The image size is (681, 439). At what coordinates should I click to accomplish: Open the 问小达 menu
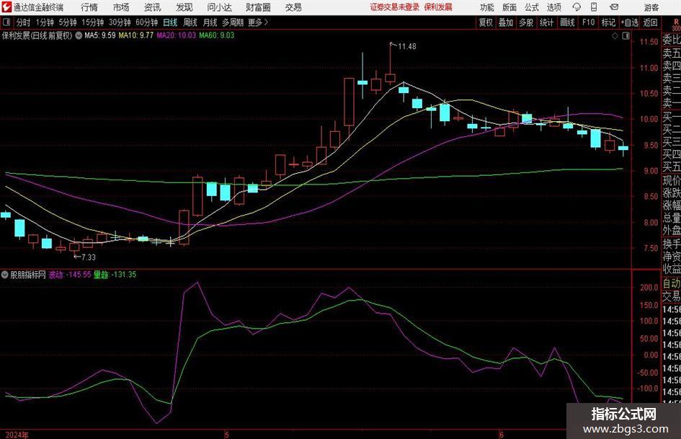pos(219,7)
